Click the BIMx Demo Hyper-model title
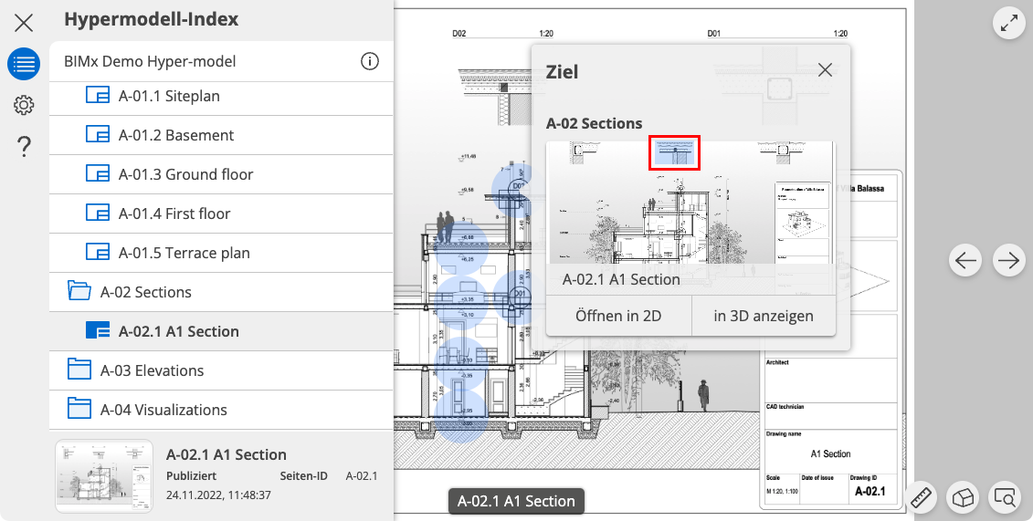The height and width of the screenshot is (521, 1033). click(150, 61)
